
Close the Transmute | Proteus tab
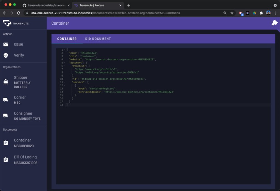pos(120,5)
